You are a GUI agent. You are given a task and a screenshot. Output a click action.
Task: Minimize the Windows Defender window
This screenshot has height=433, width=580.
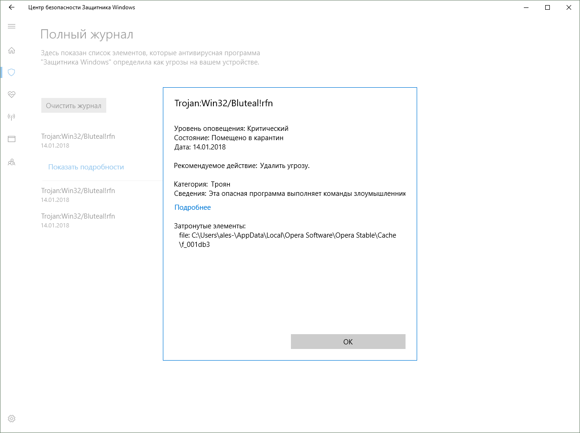point(527,7)
